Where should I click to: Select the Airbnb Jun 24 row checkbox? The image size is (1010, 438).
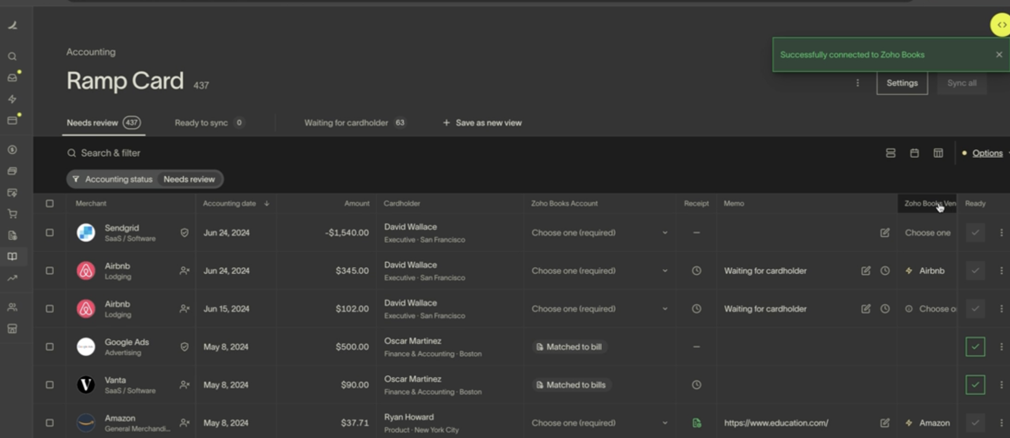click(x=50, y=271)
